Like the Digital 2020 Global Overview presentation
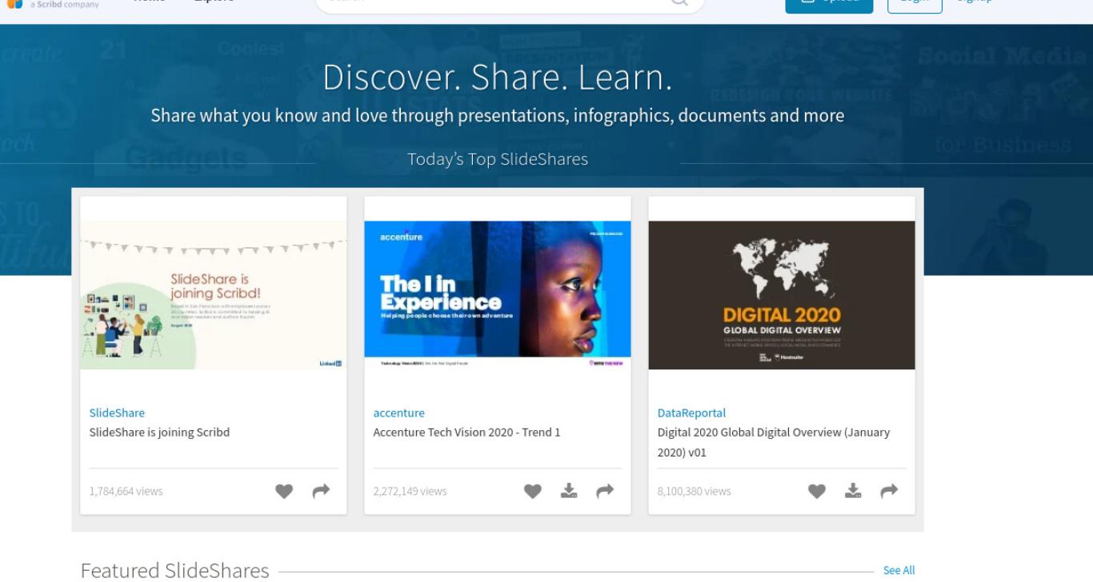The height and width of the screenshot is (582, 1093). pos(817,492)
